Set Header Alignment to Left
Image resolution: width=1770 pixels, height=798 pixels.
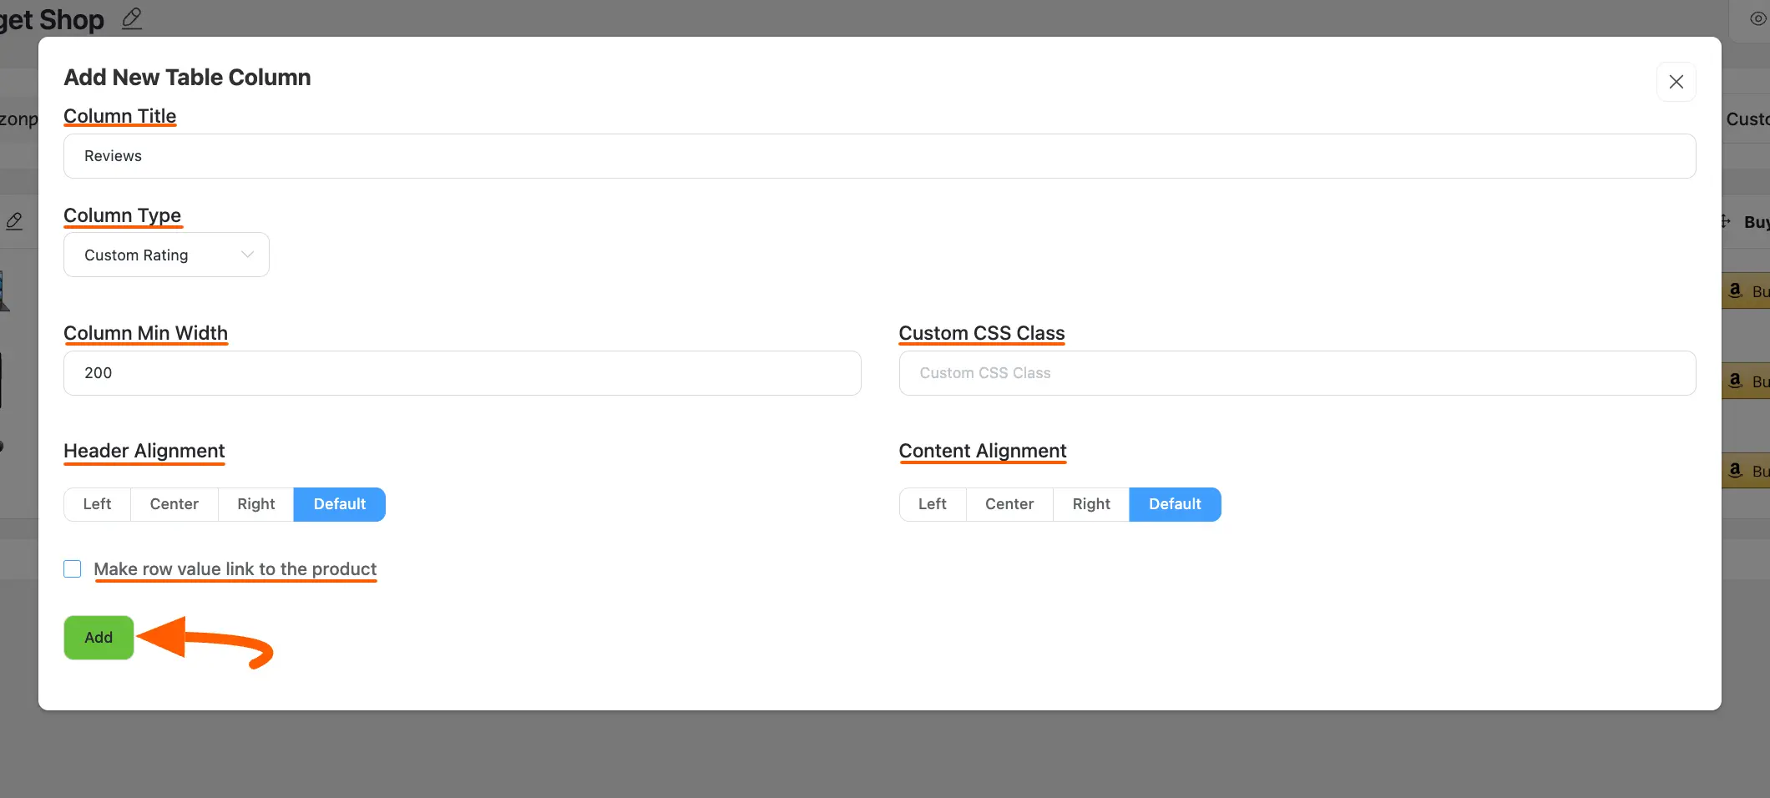coord(96,503)
